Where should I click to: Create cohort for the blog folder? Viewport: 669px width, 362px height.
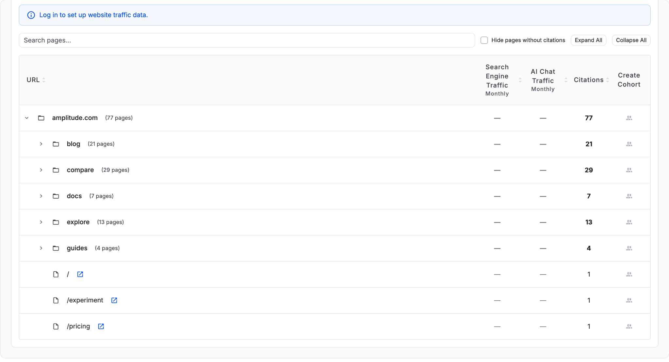629,144
